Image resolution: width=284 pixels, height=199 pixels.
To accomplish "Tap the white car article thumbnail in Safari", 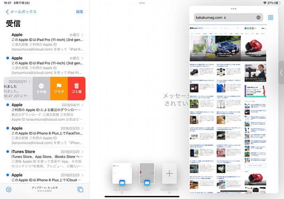I will coord(221,136).
